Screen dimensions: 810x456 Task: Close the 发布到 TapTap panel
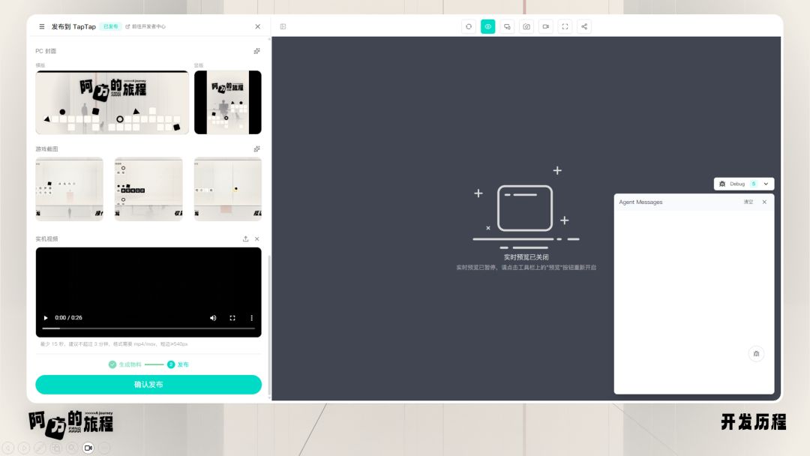[258, 26]
